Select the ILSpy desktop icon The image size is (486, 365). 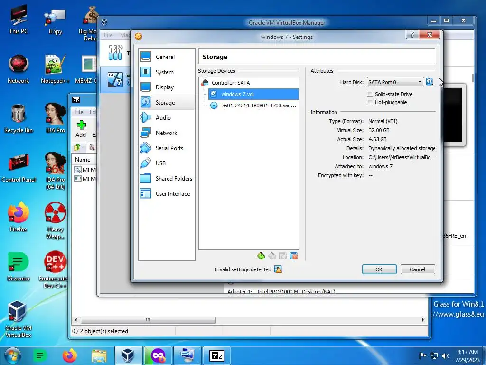[x=55, y=21]
